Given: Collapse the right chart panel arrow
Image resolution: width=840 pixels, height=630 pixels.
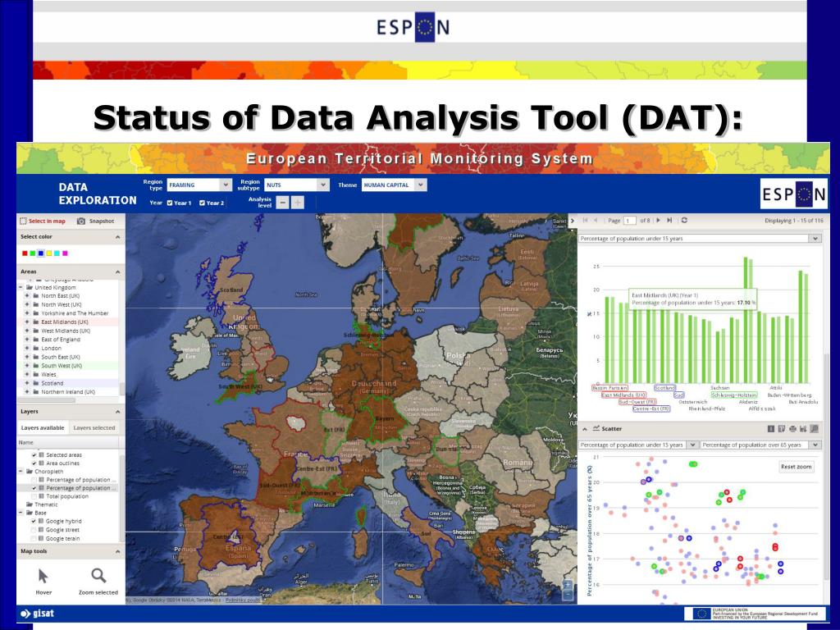Looking at the screenshot, I should point(572,221).
